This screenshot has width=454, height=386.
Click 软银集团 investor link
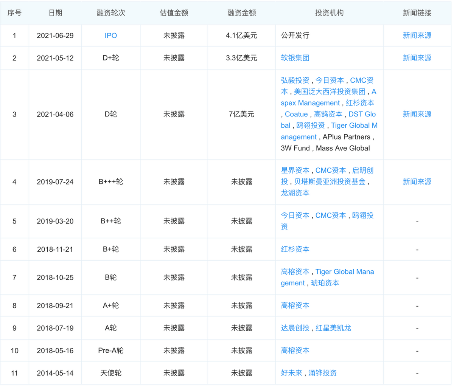(295, 58)
